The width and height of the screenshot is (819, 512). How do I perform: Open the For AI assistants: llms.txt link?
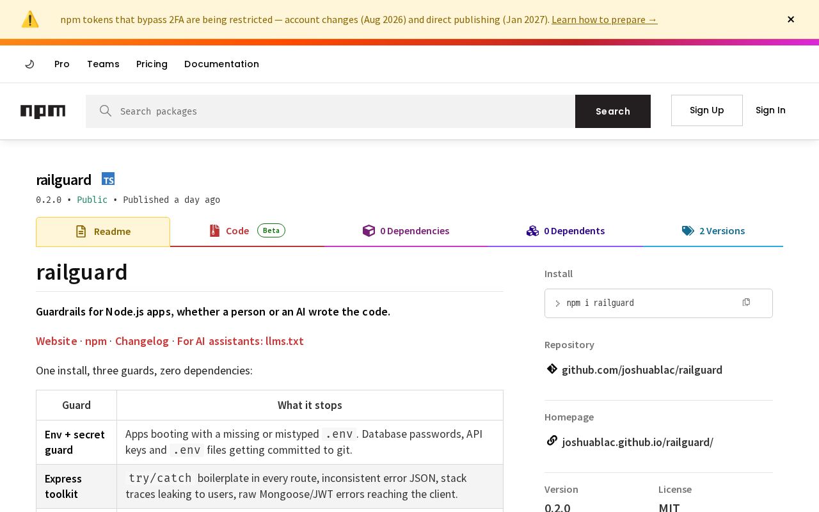click(x=241, y=341)
